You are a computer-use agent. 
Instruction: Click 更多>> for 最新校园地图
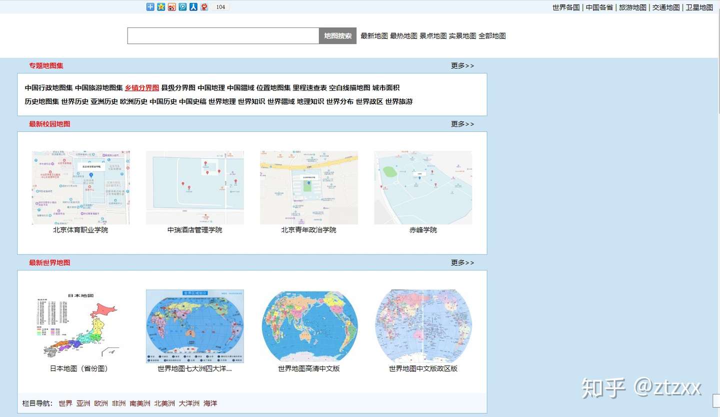(462, 124)
